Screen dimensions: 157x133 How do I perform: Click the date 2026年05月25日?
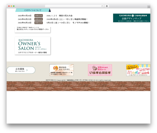coord(24,19)
